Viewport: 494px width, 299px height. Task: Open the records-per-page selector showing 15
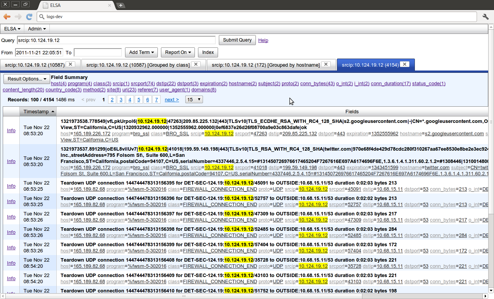tap(194, 99)
